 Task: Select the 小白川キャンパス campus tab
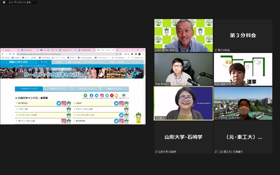pos(29,88)
